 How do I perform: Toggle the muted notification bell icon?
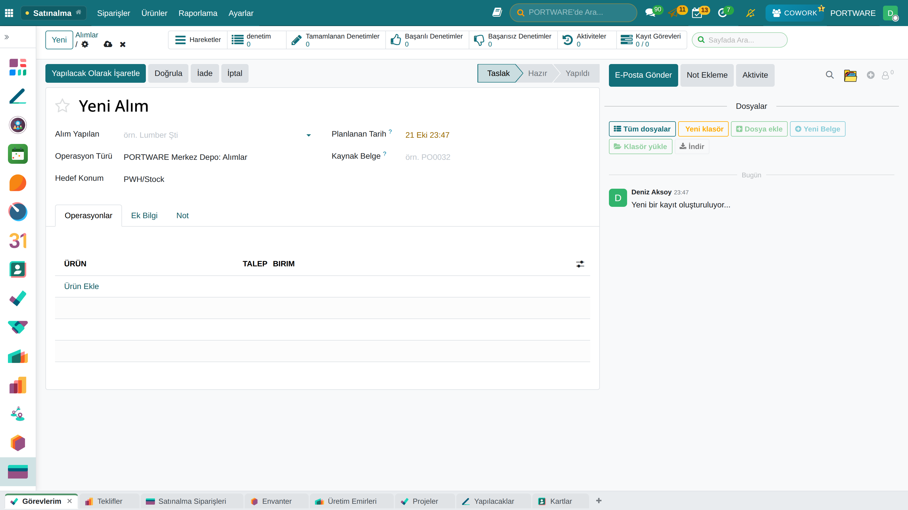point(751,13)
